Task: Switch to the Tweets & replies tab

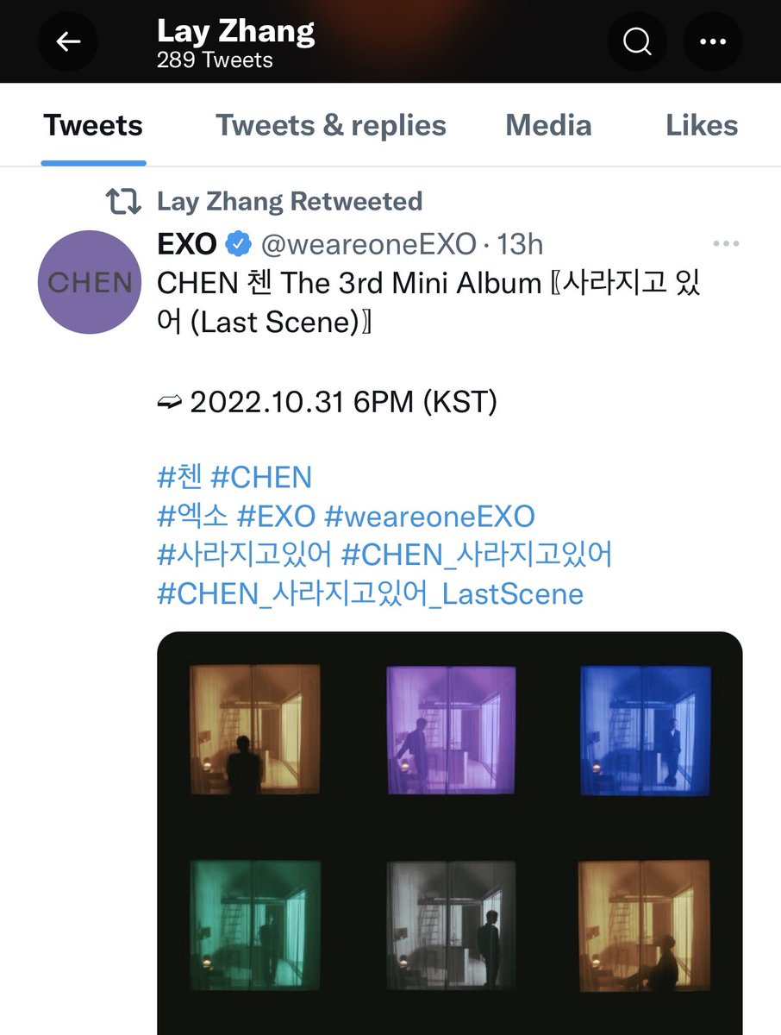Action: pyautogui.click(x=331, y=126)
